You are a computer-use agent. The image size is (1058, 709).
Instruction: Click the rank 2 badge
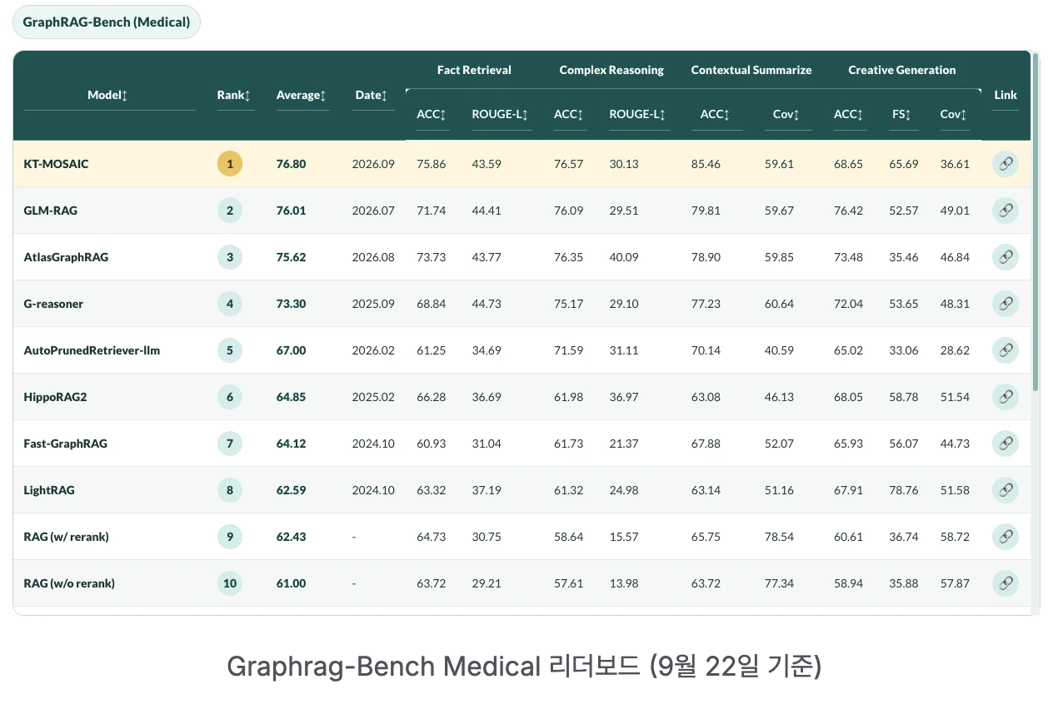[x=230, y=211]
